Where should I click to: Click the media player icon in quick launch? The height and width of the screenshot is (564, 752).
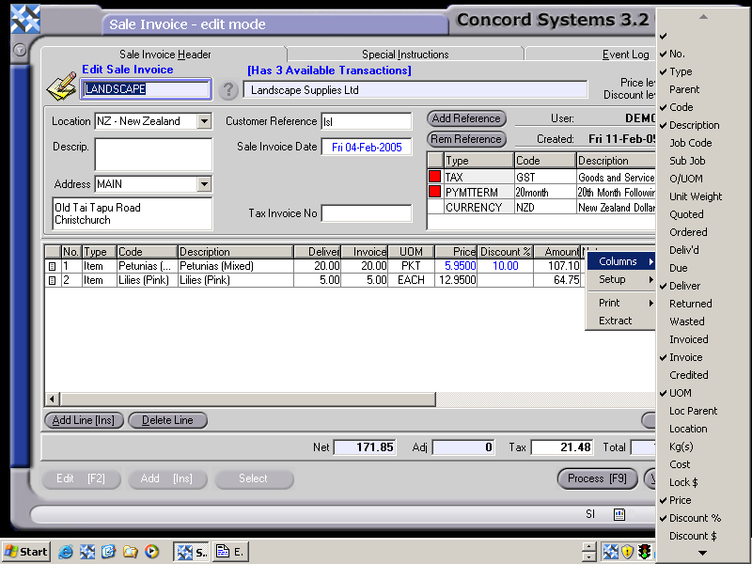coord(152,553)
